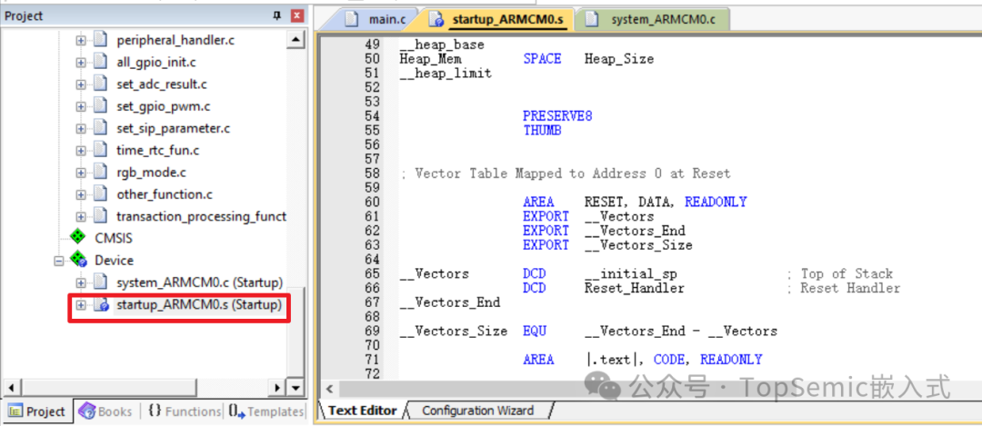Click THUMB directive on line 55
The image size is (982, 426).
542,131
